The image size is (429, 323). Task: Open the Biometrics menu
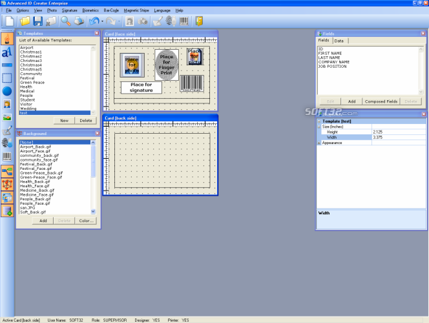90,10
